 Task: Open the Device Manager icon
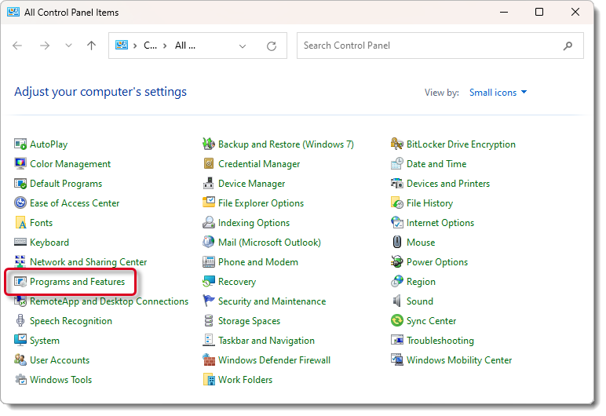[209, 184]
